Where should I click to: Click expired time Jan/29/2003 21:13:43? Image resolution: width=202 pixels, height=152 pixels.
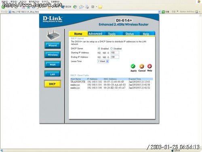coord(139,82)
